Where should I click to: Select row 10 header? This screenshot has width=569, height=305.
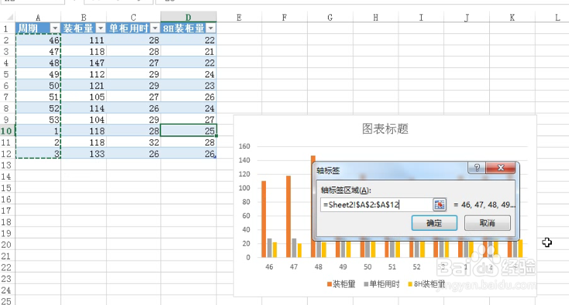(x=7, y=131)
